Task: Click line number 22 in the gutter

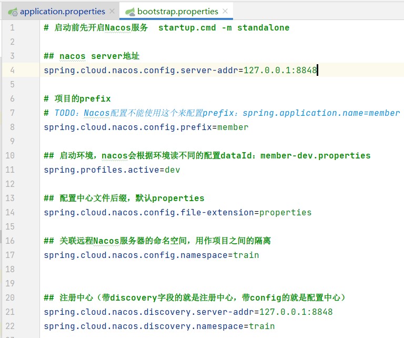Action: point(10,326)
